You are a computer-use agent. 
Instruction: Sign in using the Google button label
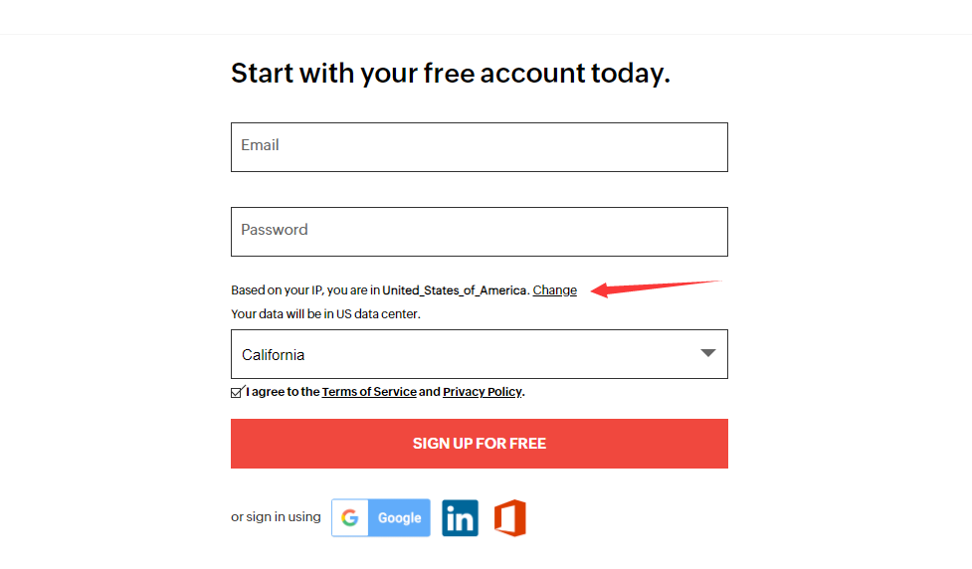(x=399, y=518)
